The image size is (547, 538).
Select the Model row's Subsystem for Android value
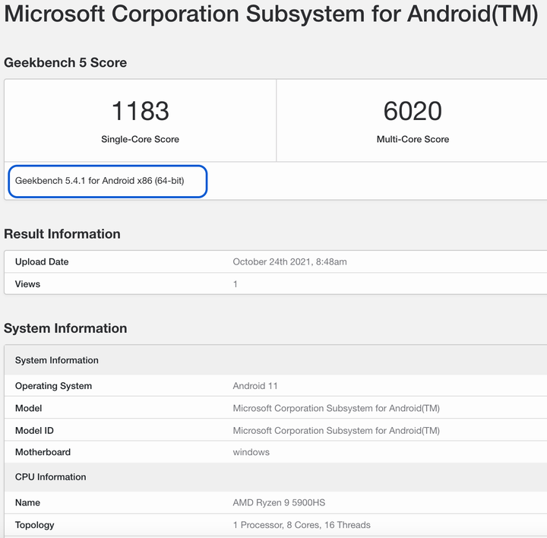coord(337,408)
